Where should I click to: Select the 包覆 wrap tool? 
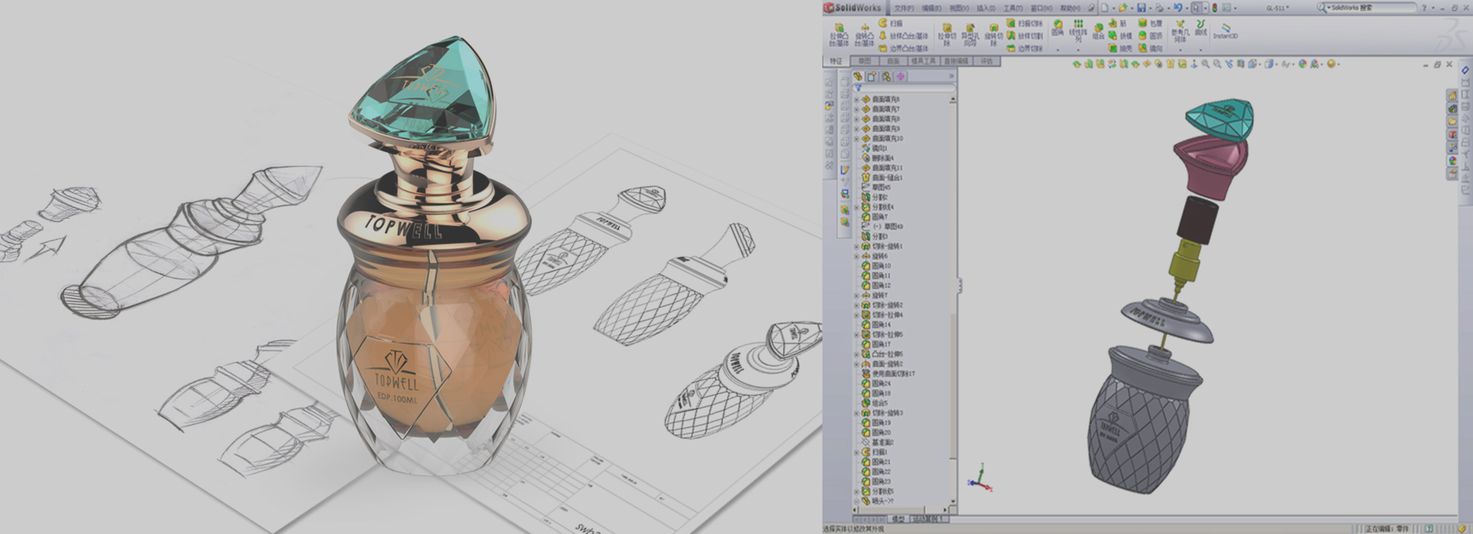(x=1150, y=23)
